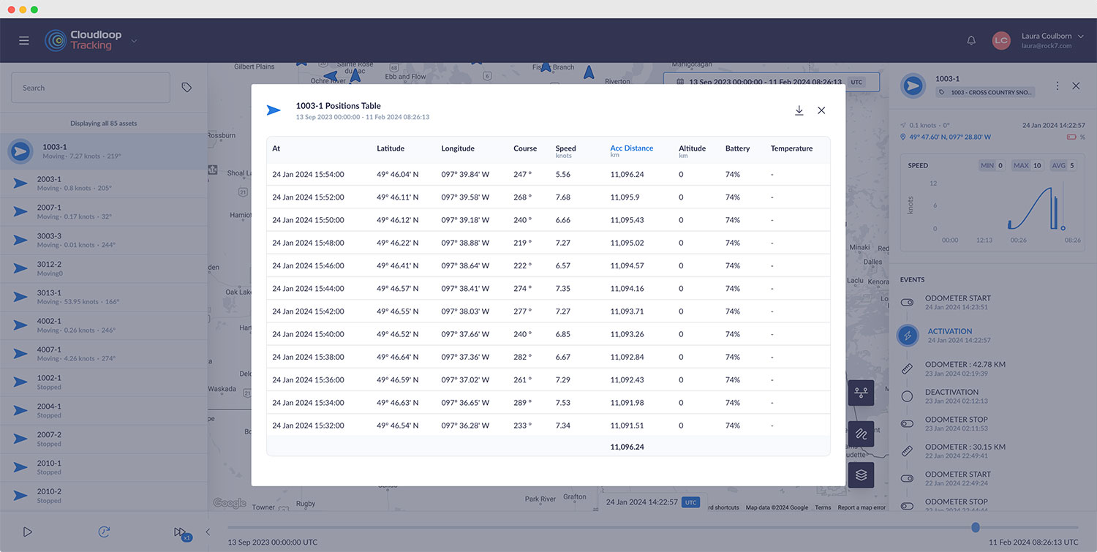This screenshot has height=552, width=1097.
Task: Select the split-track events map icon
Action: [x=861, y=393]
